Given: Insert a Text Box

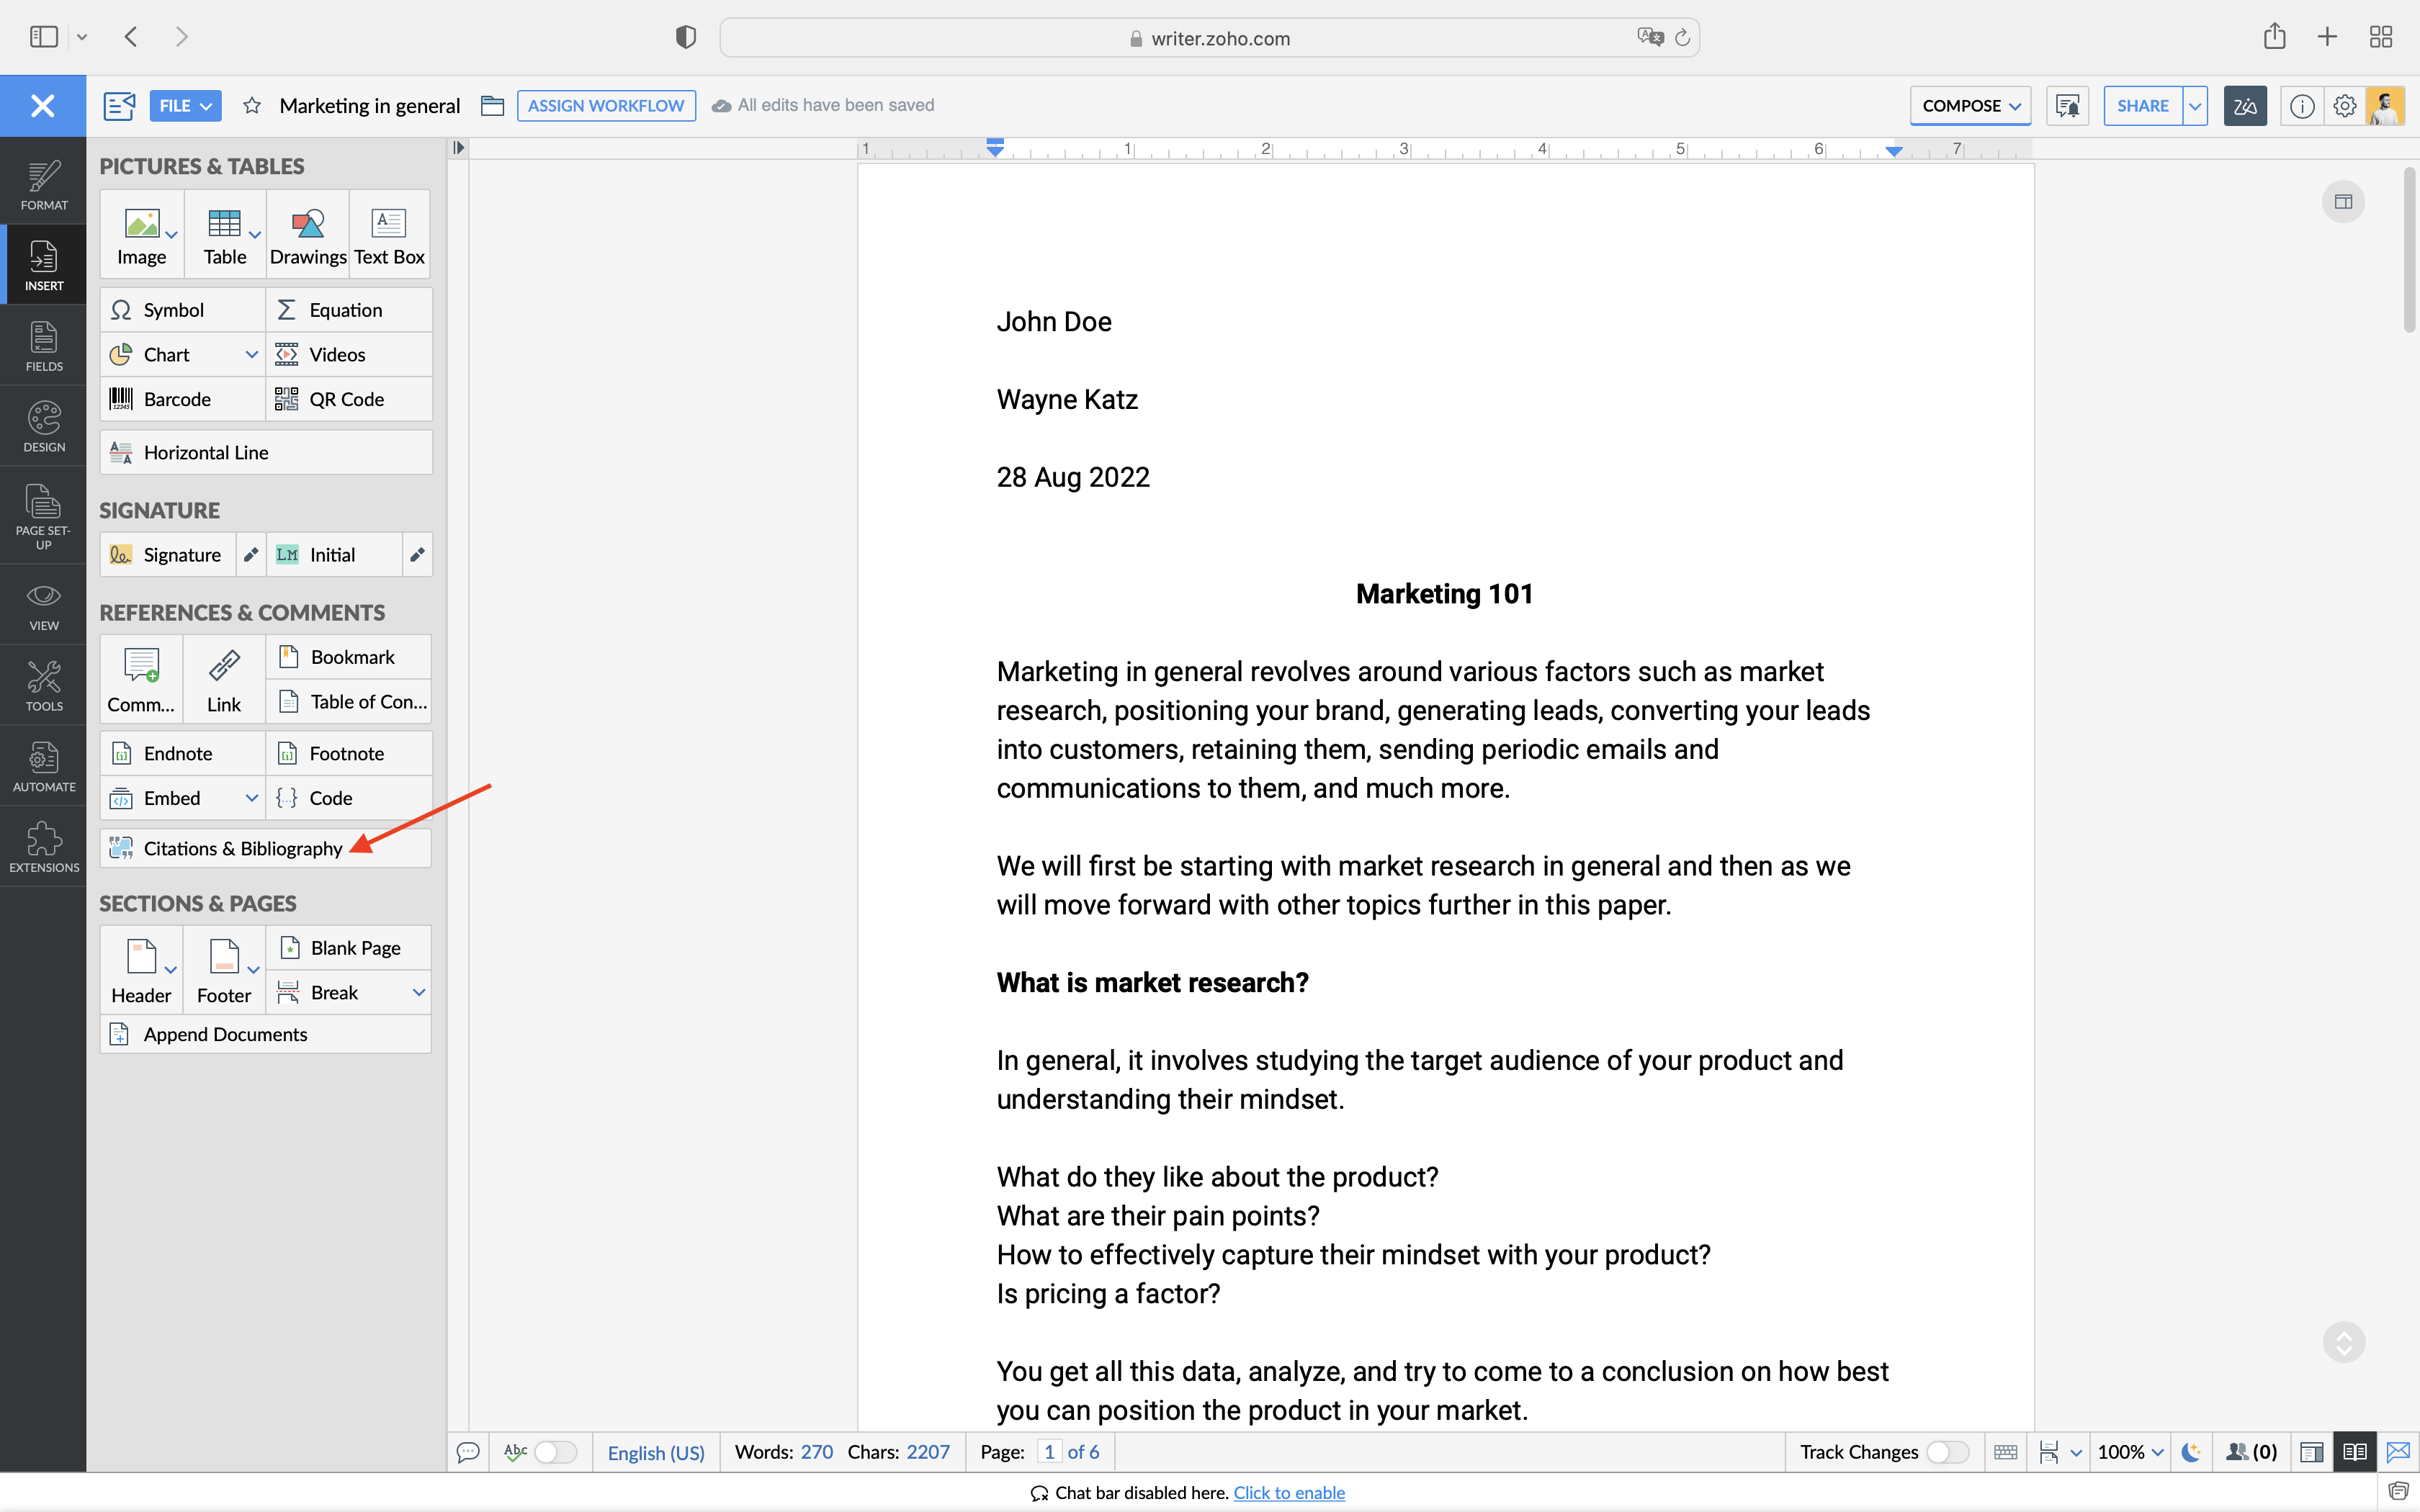Looking at the screenshot, I should click(389, 235).
